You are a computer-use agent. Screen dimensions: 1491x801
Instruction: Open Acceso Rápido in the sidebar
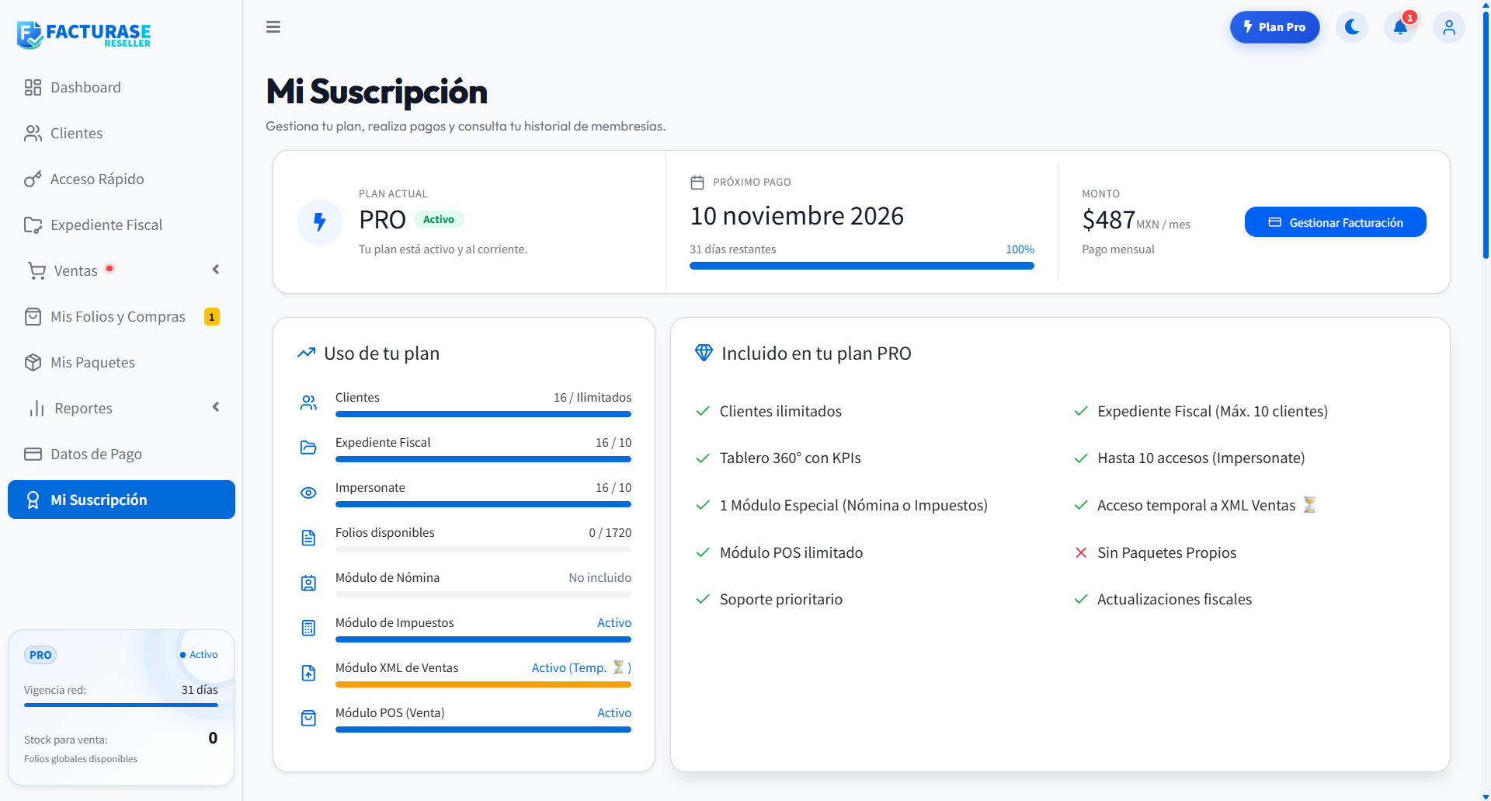[121, 179]
